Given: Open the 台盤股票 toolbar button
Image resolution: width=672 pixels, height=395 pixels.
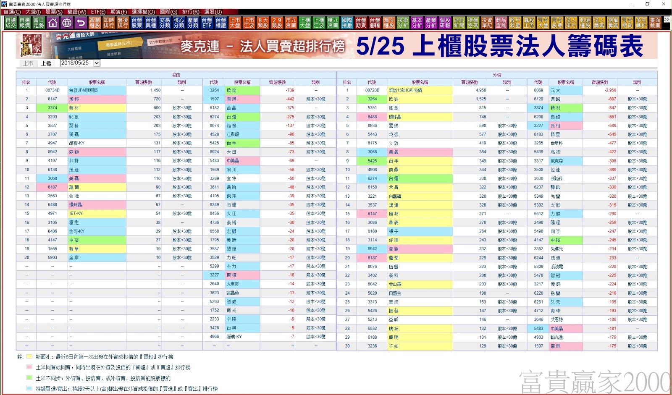Looking at the screenshot, I should click(137, 23).
